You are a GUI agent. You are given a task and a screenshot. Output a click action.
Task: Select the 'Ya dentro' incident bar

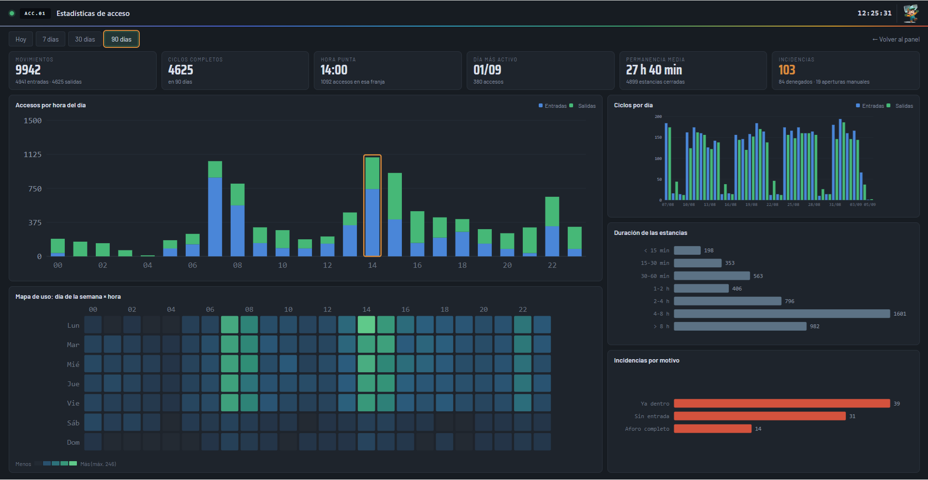tap(782, 404)
